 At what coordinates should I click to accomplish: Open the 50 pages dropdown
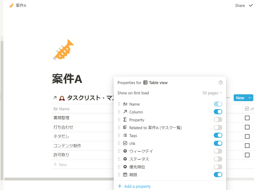point(210,93)
